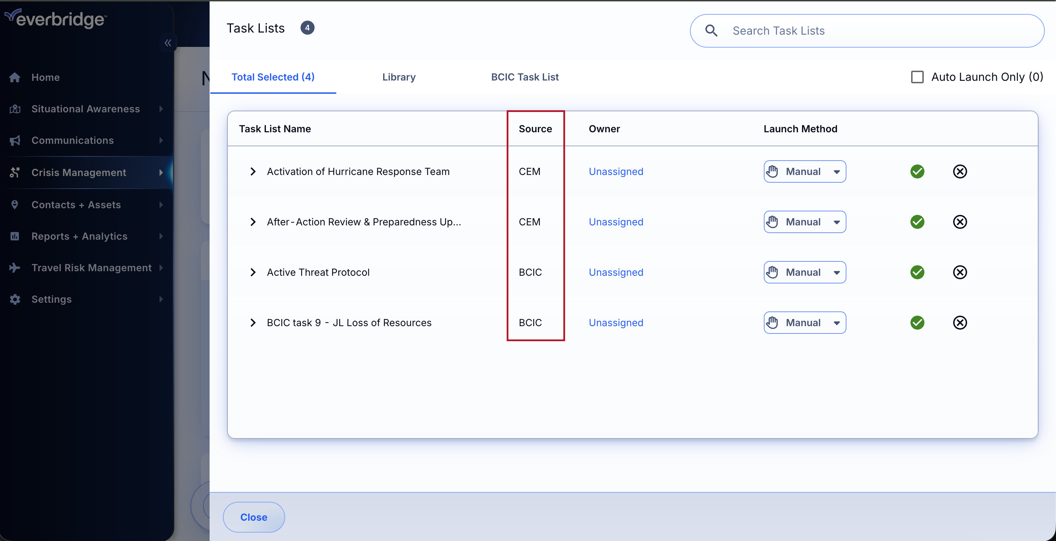1056x541 pixels.
Task: Click the green checkmark for BCIC task 9
Action: pos(917,323)
